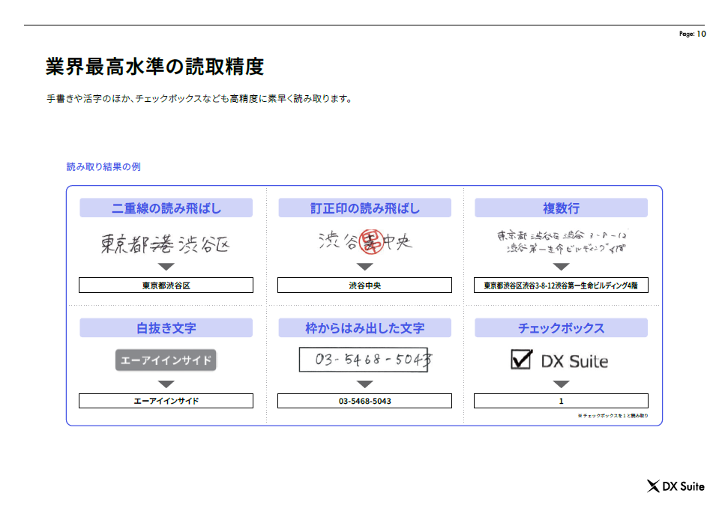Screen dimensions: 728x511
Task: Click the 東京都渋谷区 result field
Action: tap(165, 285)
